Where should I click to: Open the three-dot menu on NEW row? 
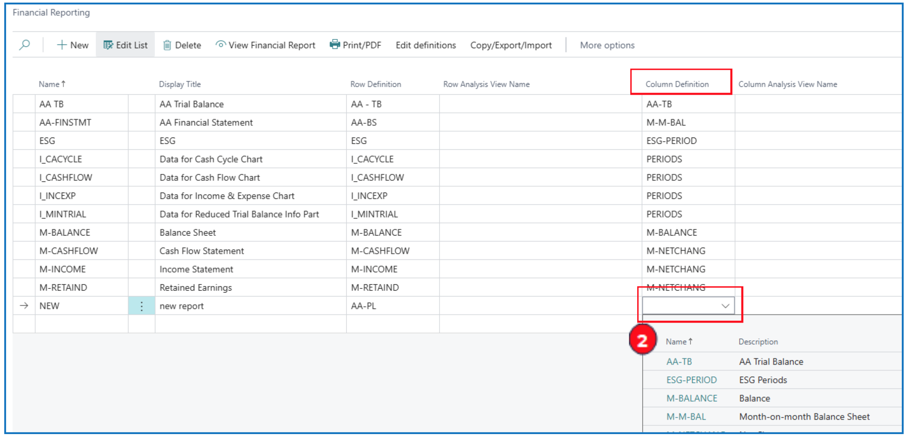(x=141, y=306)
